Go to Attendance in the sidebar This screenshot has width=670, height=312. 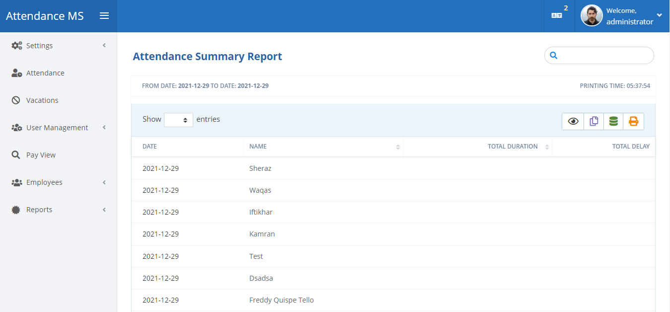pos(45,73)
